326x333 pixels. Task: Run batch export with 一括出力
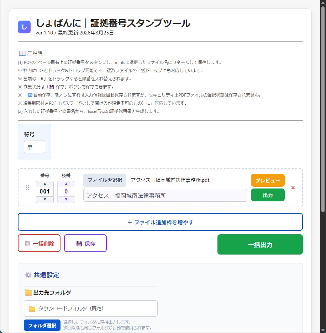coord(260,244)
